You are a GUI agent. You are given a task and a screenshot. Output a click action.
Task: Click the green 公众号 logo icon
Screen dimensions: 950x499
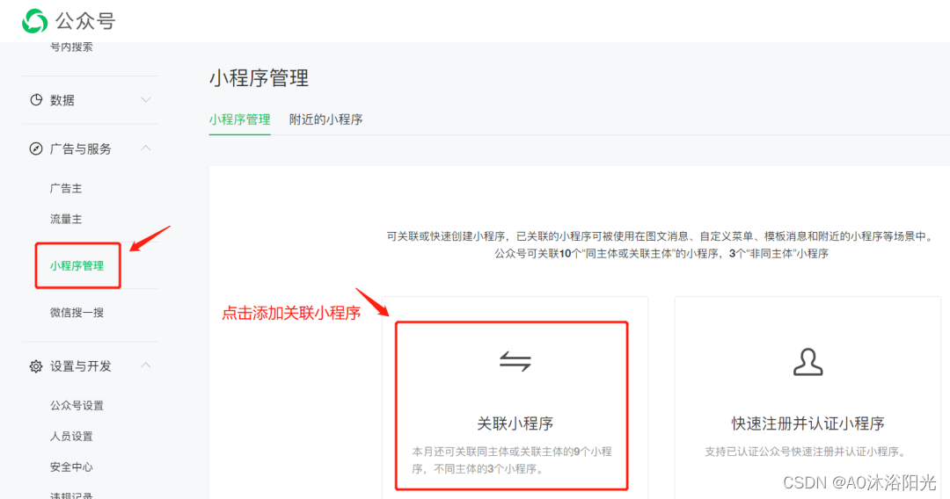(34, 21)
